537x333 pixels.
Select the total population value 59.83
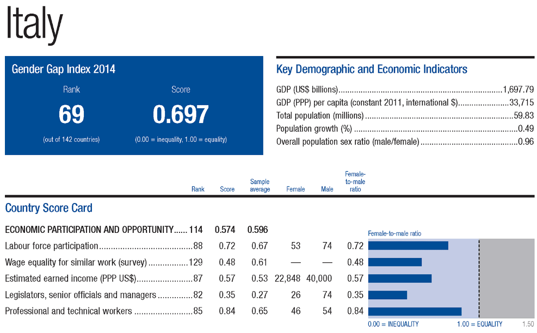[523, 115]
